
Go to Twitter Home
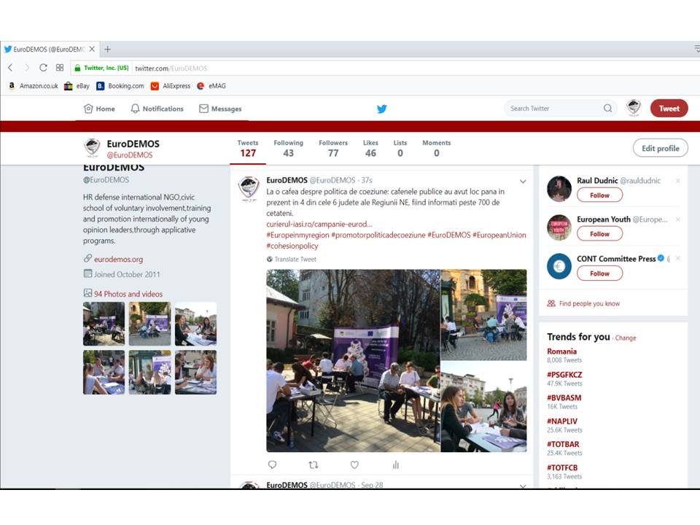tap(99, 109)
